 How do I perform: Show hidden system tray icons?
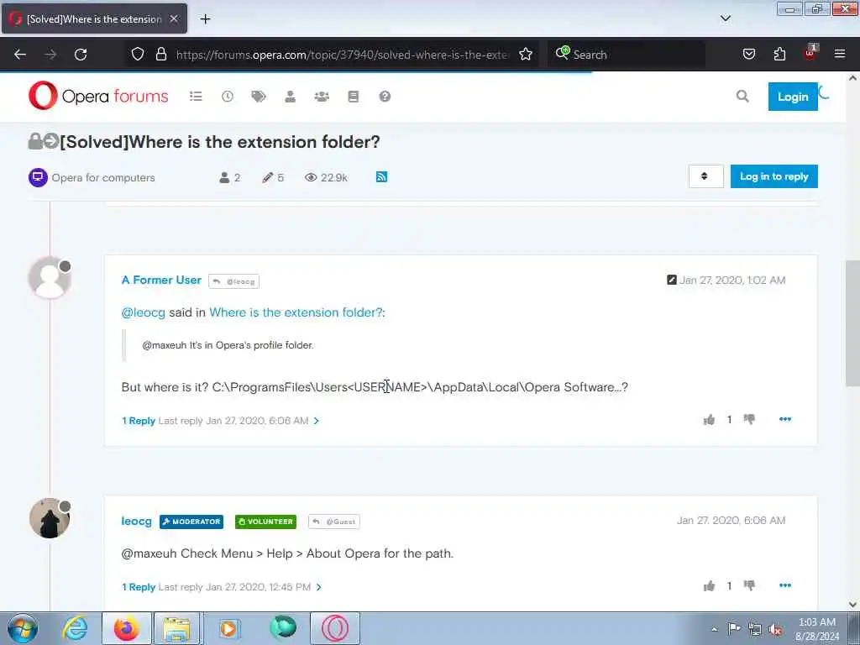714,629
